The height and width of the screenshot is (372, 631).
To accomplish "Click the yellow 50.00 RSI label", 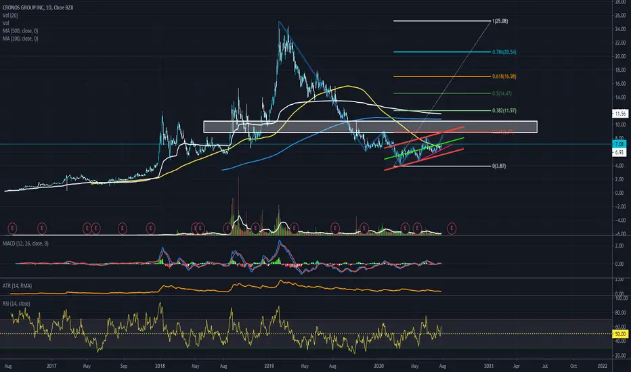I will [x=620, y=334].
